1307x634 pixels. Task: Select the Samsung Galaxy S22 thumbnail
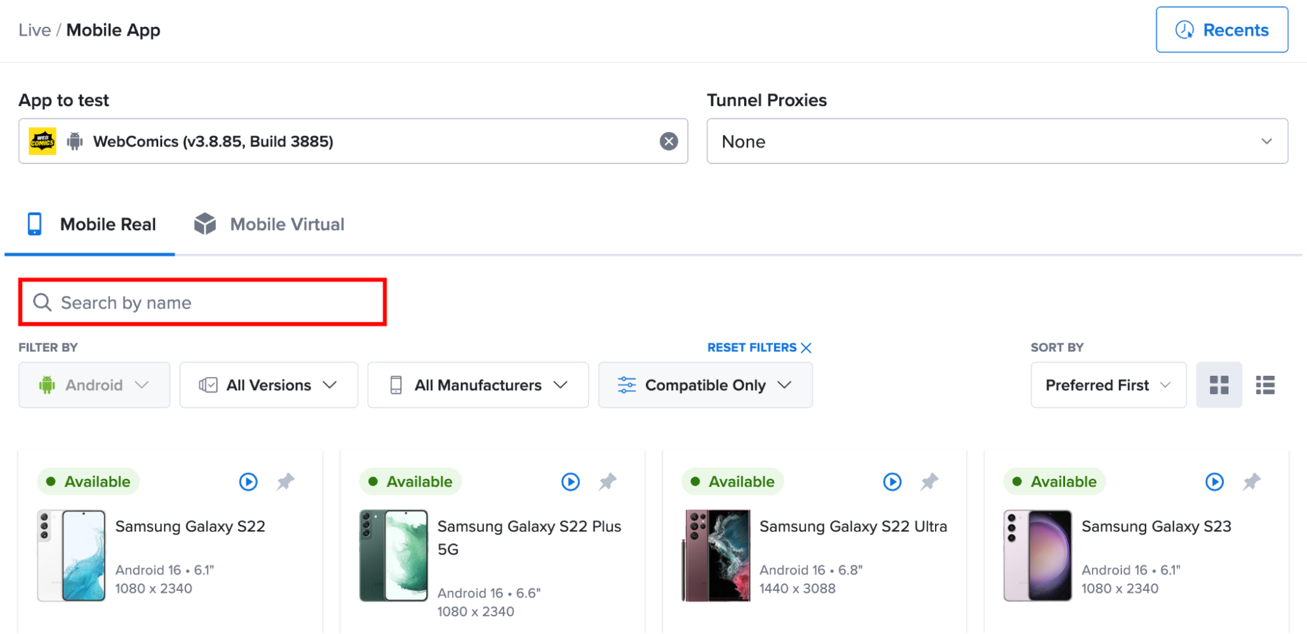(71, 556)
